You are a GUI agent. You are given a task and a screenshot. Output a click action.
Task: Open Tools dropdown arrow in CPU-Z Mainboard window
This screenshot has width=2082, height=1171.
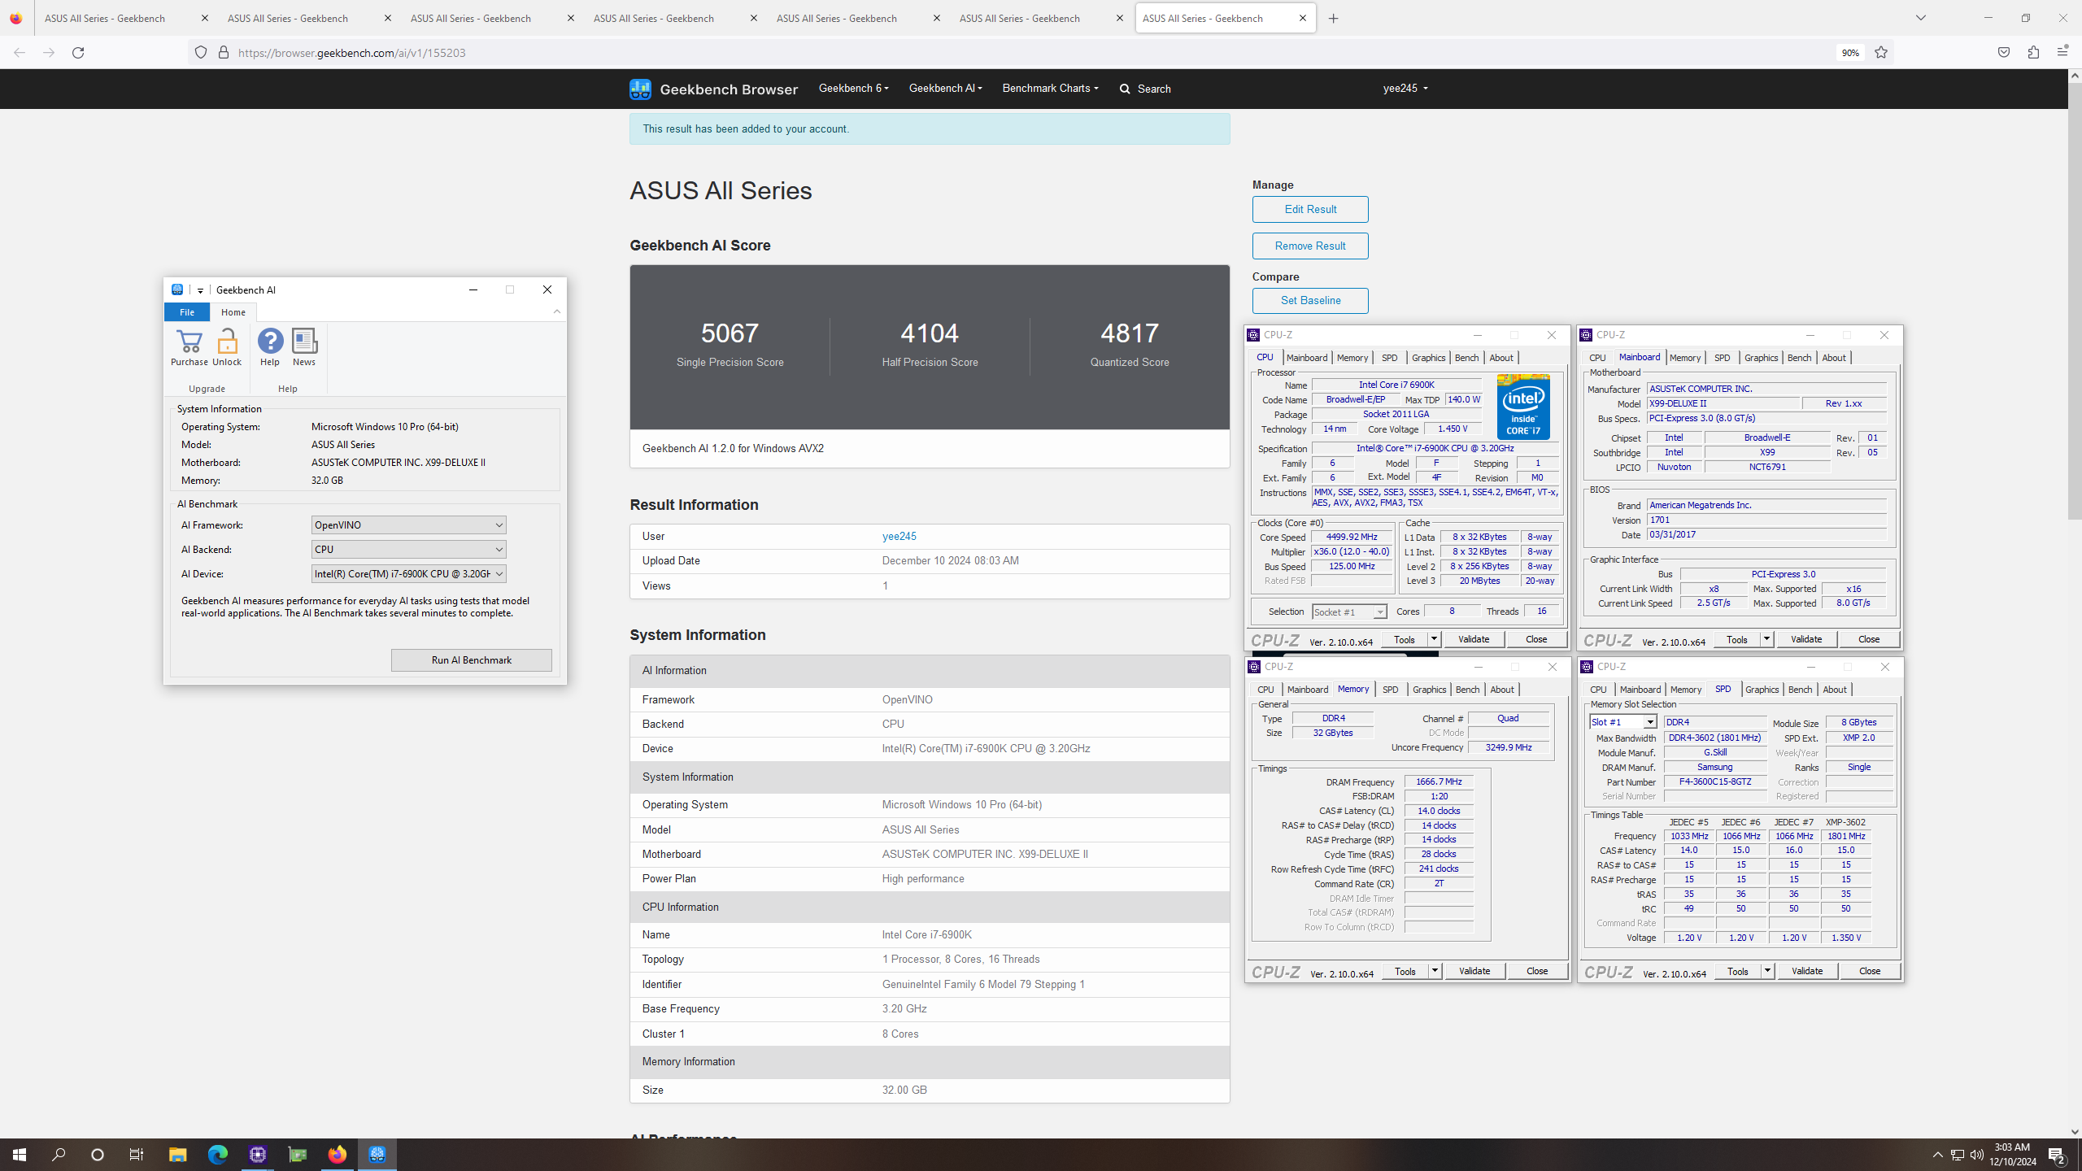1766,639
